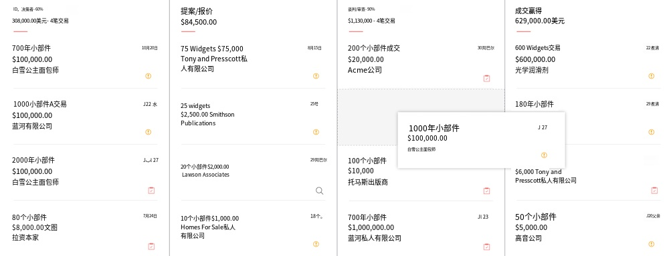This screenshot has height=256, width=669.
Task: Click warning icon on 高音公司 card
Action: point(652,244)
